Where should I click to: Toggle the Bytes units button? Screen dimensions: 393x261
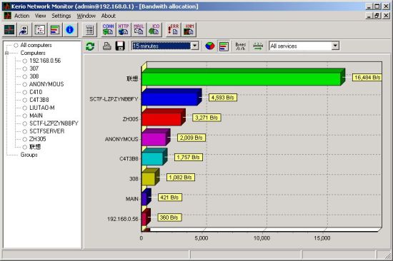[x=240, y=46]
